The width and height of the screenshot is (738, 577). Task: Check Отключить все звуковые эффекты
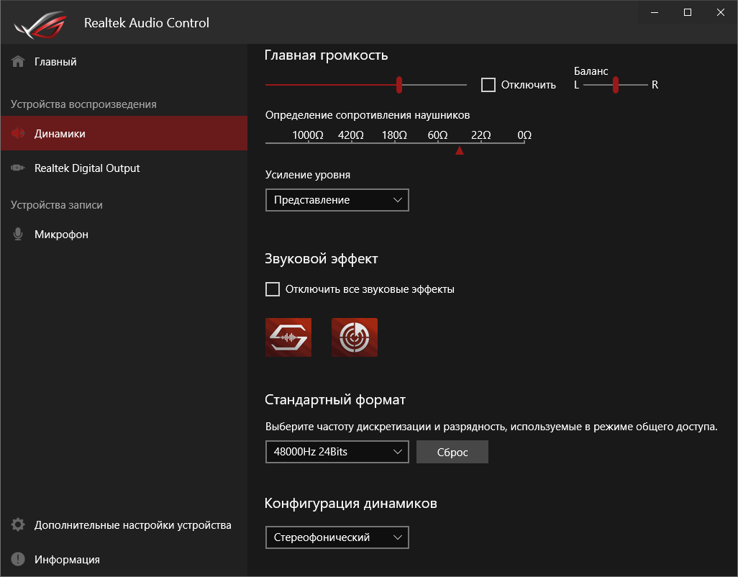tap(273, 289)
